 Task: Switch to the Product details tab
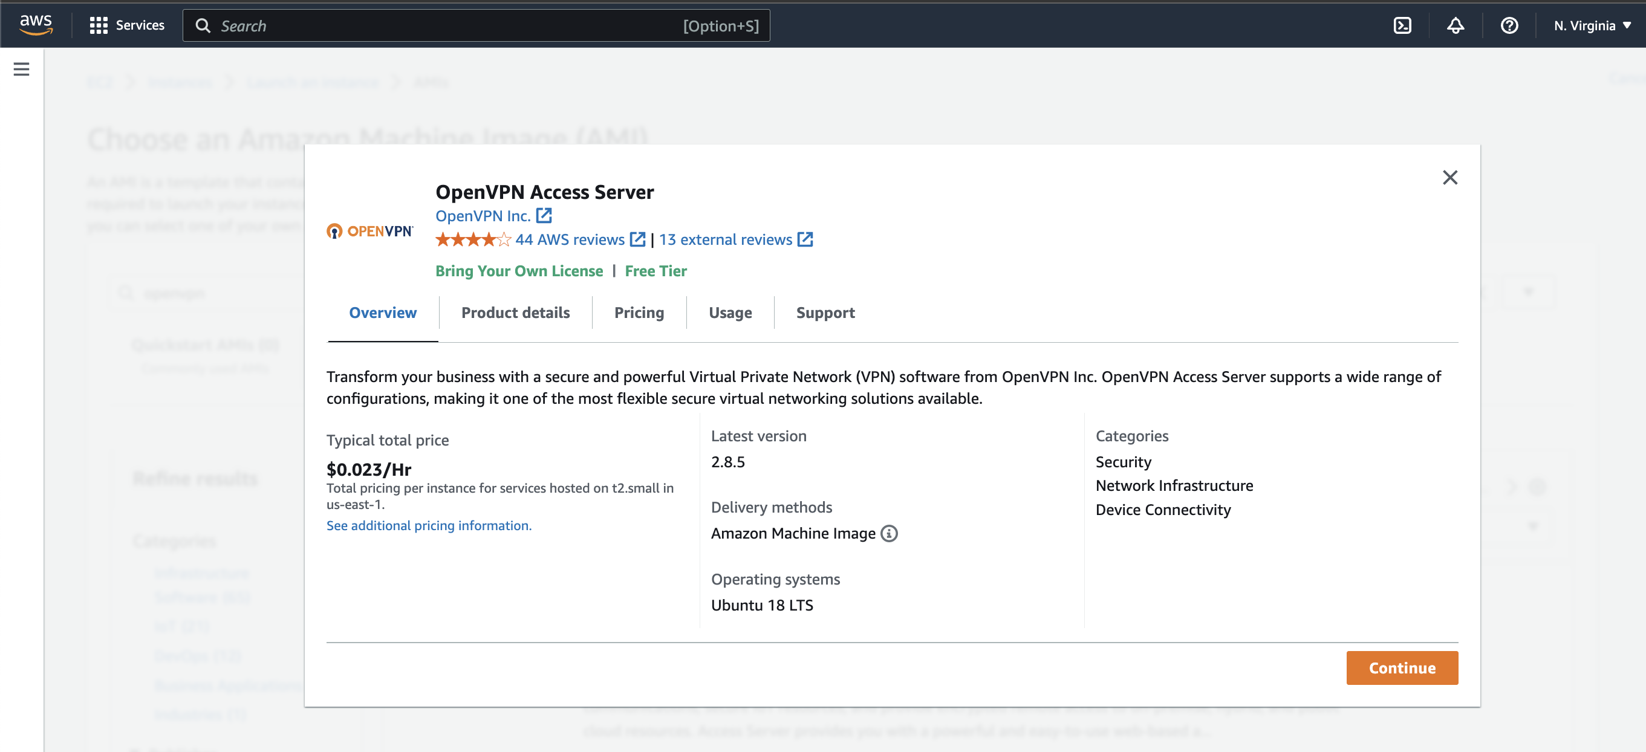coord(515,313)
